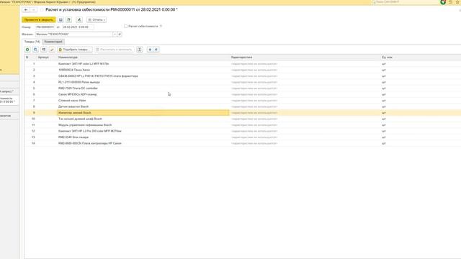Add a row with the green plus icon
Image resolution: width=461 pixels, height=259 pixels.
pos(27,50)
